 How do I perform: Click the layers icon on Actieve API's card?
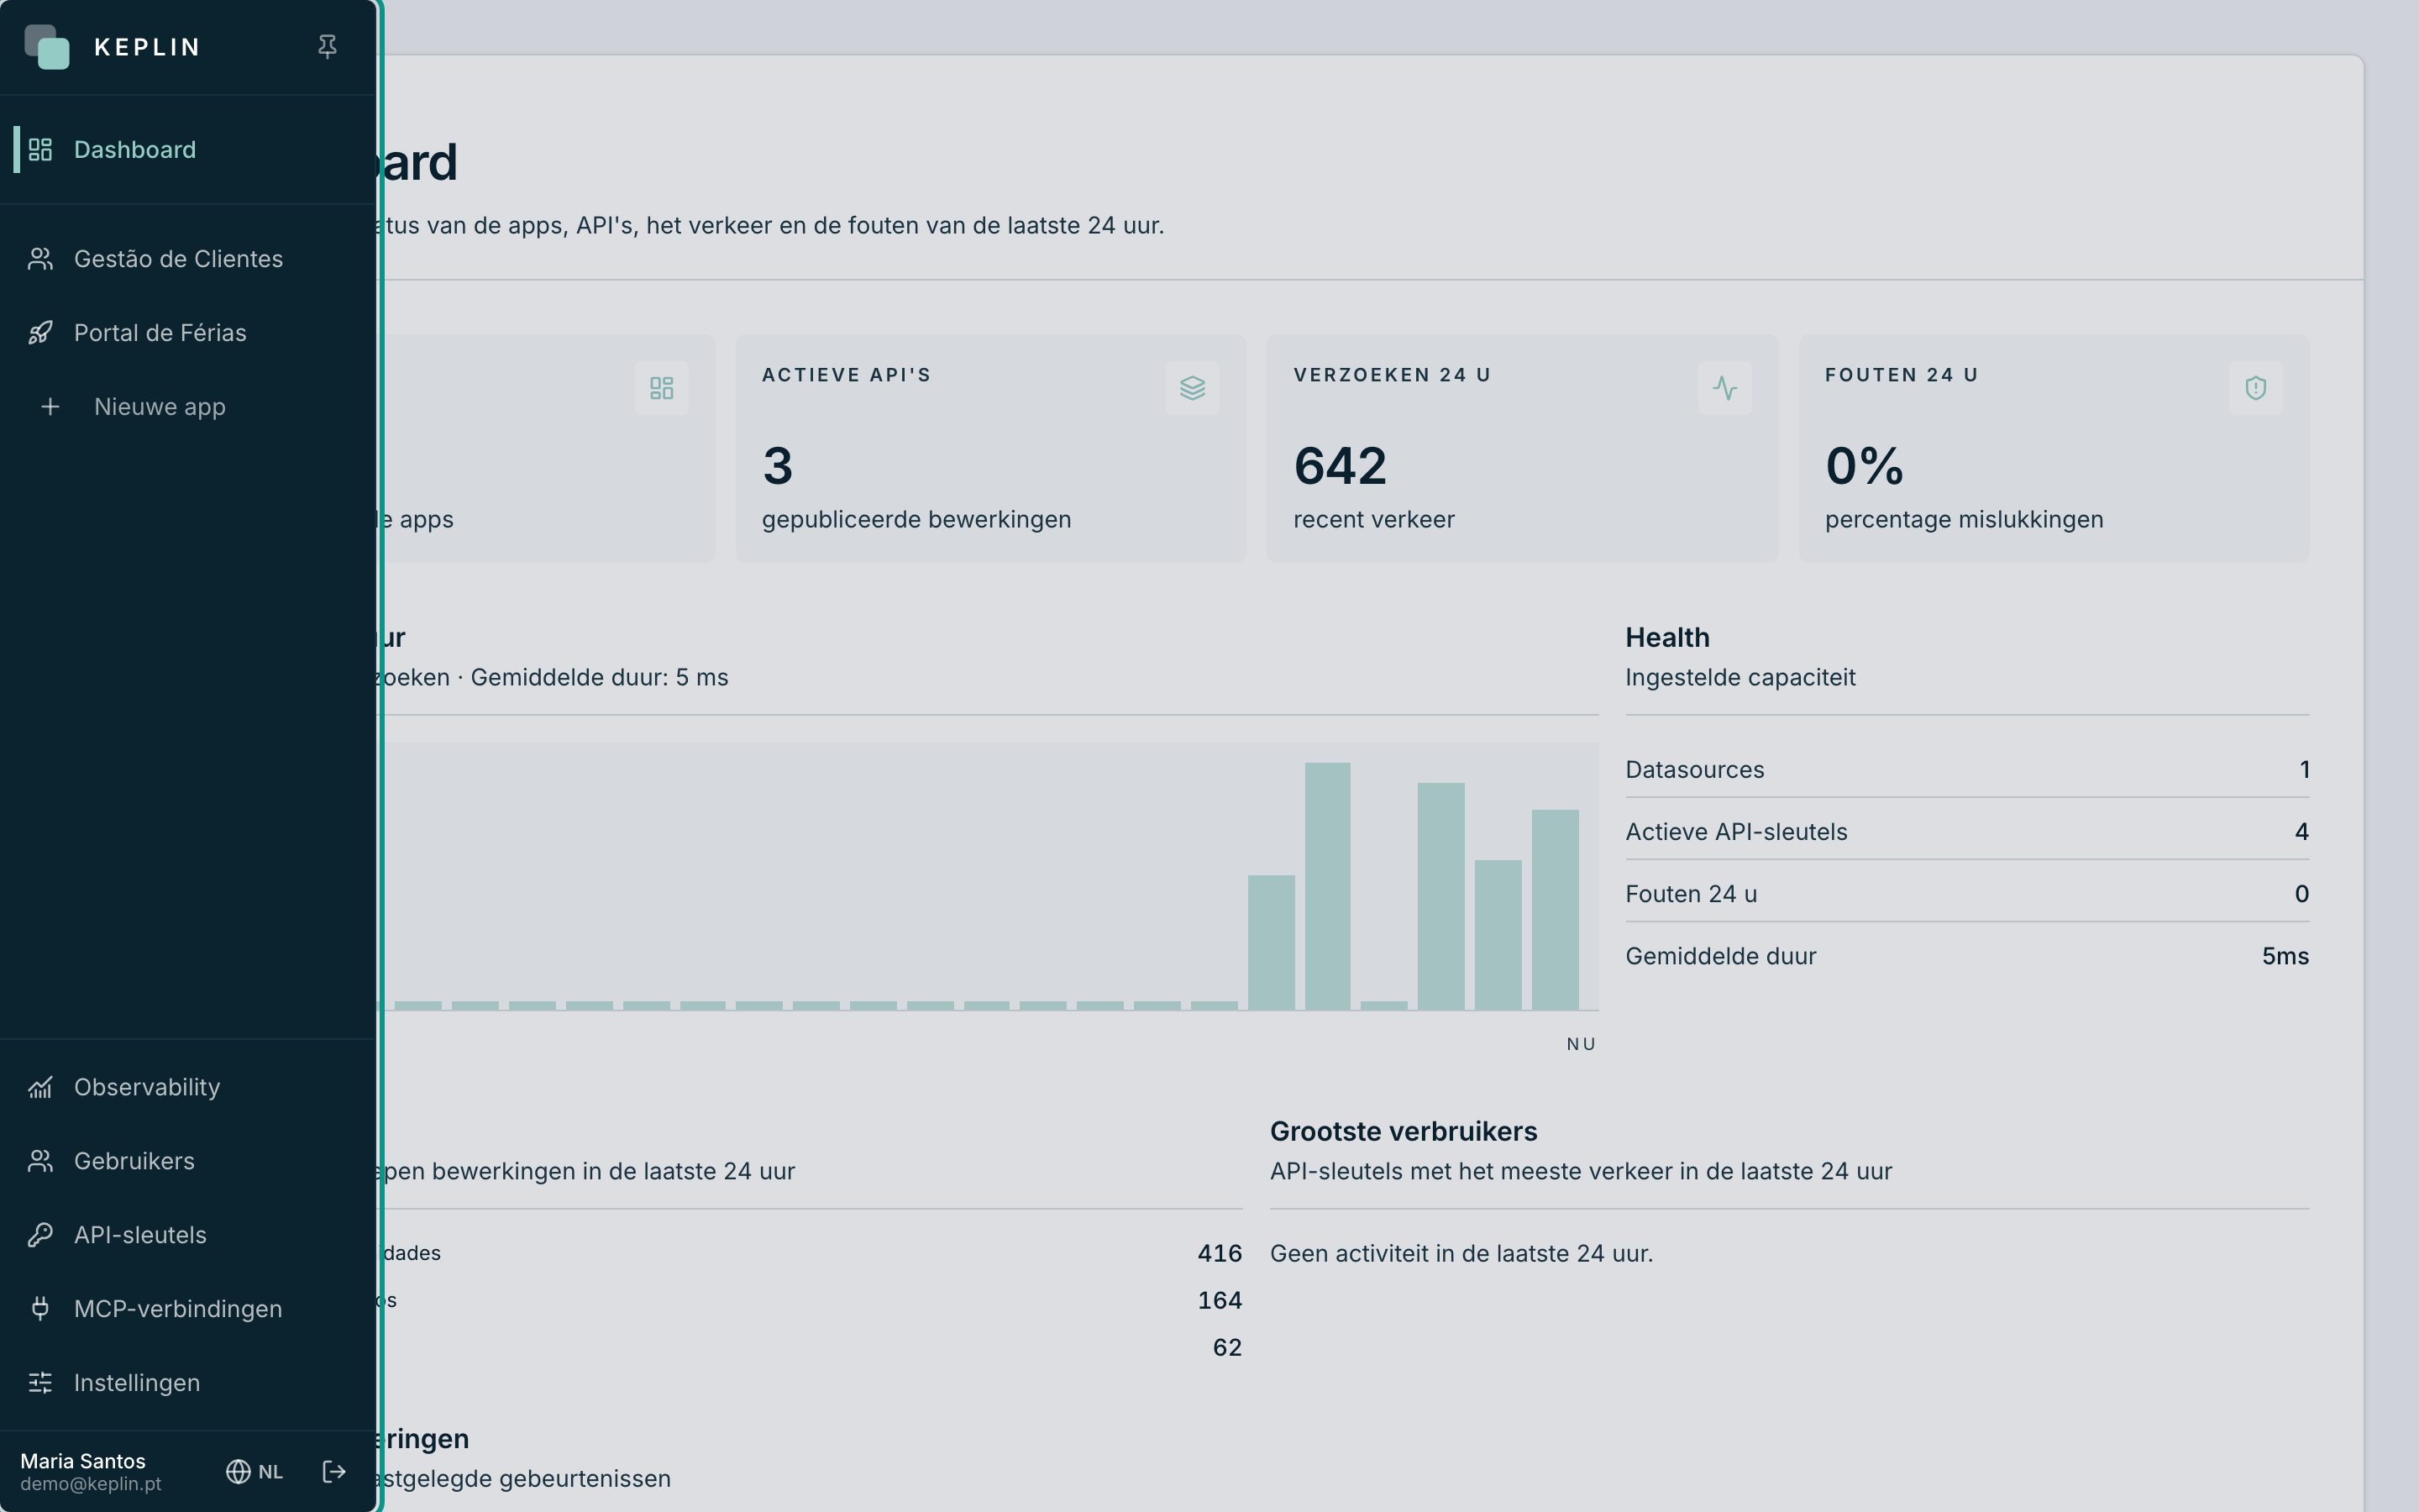[1193, 388]
